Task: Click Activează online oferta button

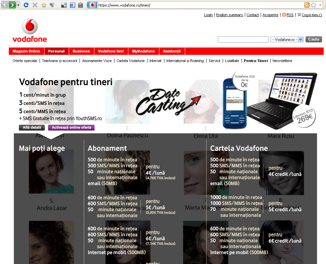Action: tap(71, 128)
